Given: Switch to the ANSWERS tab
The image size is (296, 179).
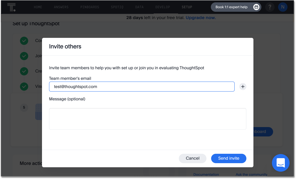Looking at the screenshot, I should pos(61,7).
